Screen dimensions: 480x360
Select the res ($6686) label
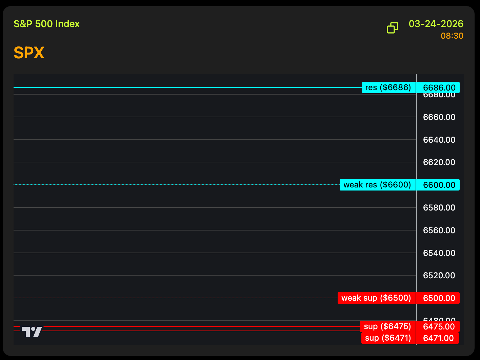pyautogui.click(x=388, y=87)
